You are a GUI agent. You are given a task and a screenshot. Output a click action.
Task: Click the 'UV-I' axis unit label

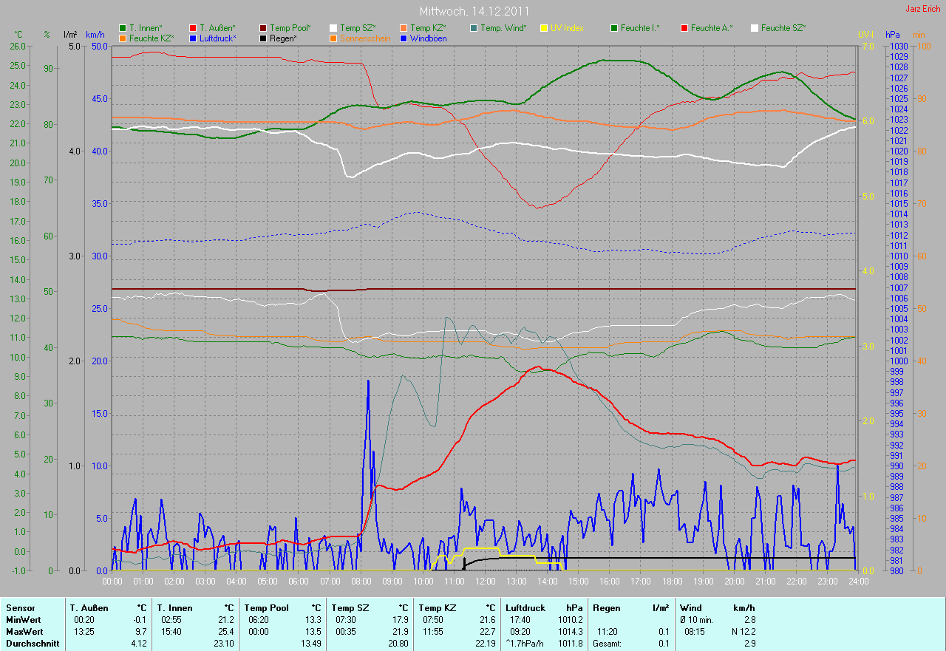coord(865,35)
